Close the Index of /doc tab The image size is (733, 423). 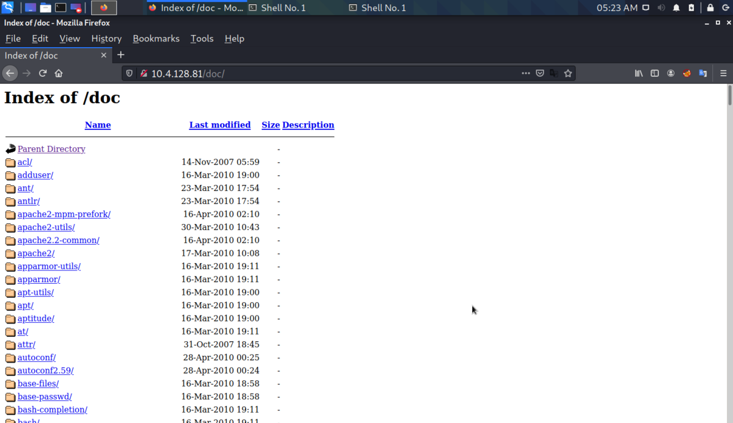pyautogui.click(x=104, y=55)
